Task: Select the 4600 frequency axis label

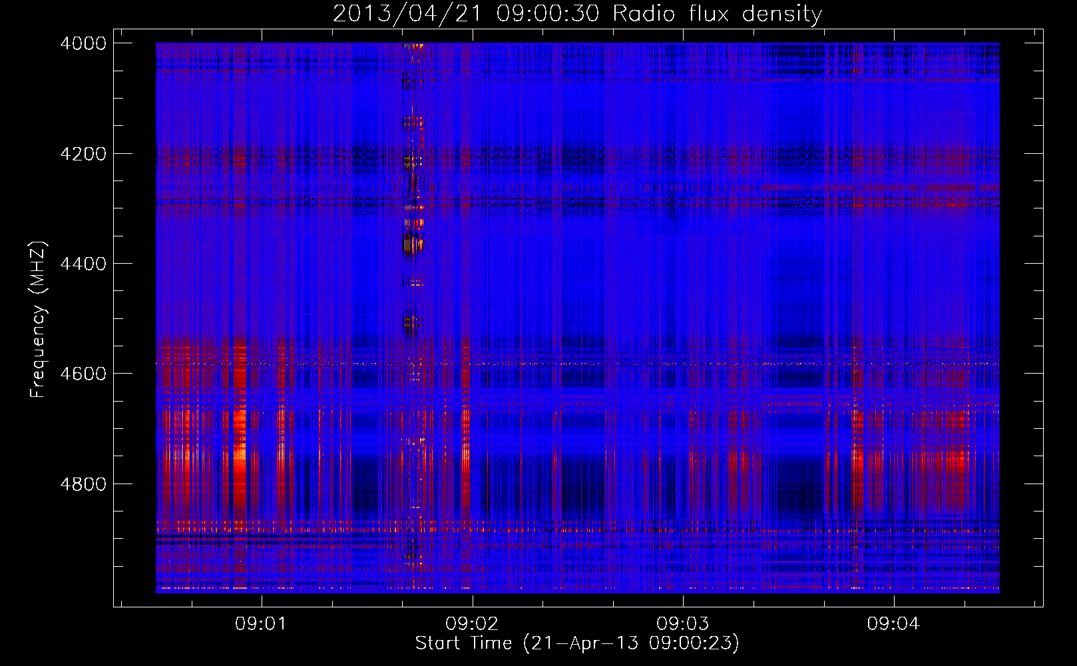Action: point(83,374)
